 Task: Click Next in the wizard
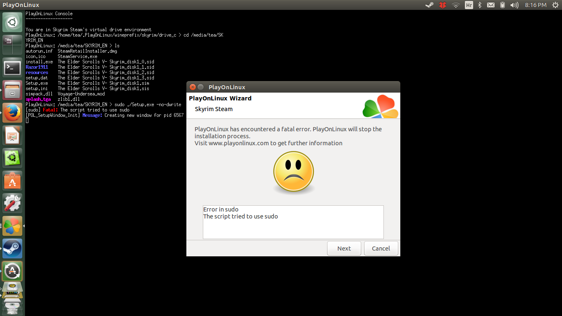coord(344,248)
